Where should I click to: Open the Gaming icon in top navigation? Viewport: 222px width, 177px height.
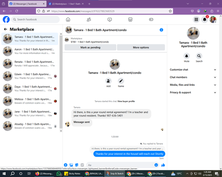pos(151,19)
